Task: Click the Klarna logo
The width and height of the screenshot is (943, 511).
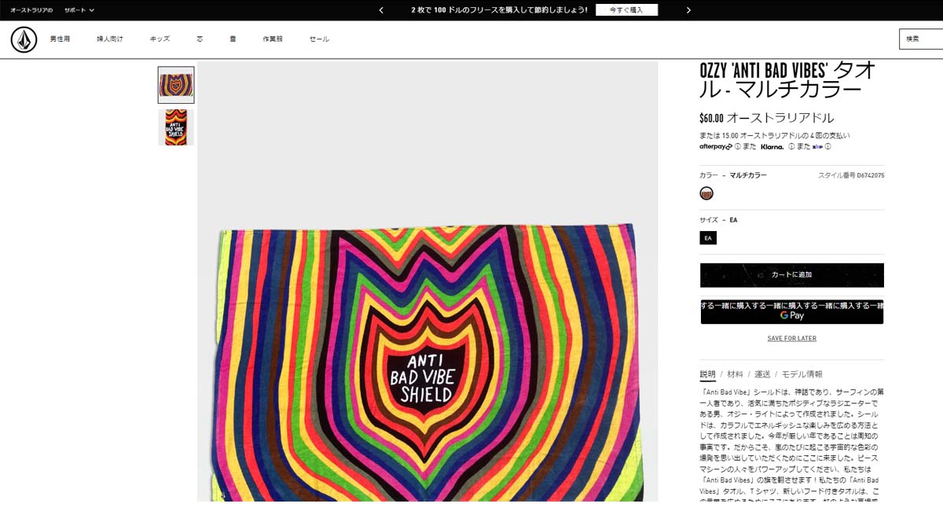Action: point(772,147)
